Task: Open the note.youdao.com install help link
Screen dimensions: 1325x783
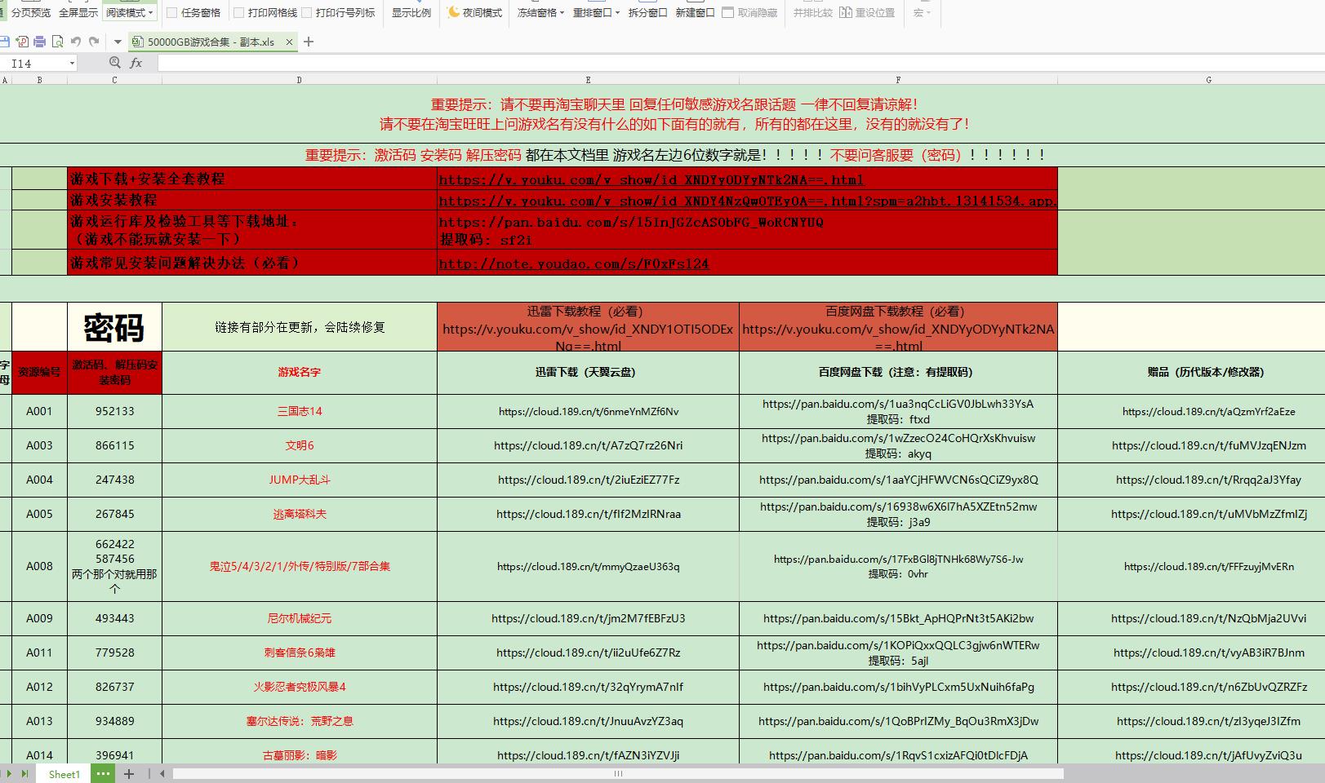Action: [574, 263]
